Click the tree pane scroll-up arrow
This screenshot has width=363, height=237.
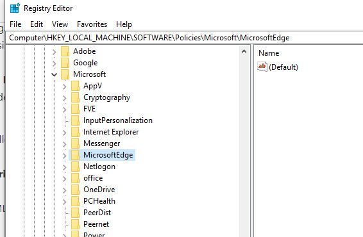(244, 51)
